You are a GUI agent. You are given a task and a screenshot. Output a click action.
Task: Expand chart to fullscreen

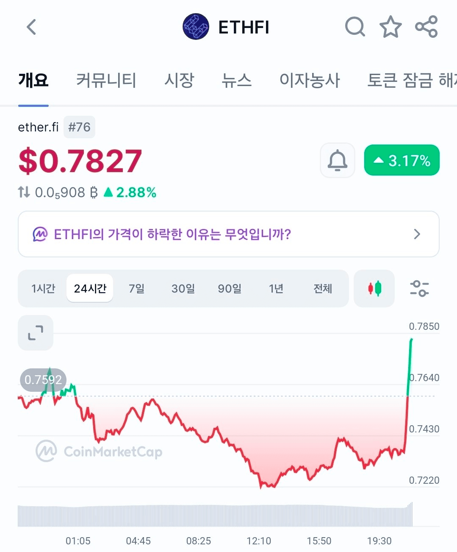pos(36,333)
